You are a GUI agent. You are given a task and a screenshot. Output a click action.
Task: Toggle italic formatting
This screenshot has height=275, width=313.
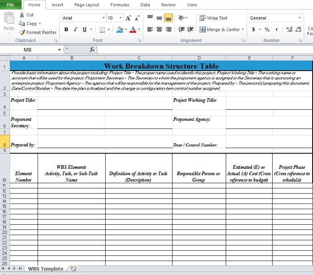tap(75, 30)
